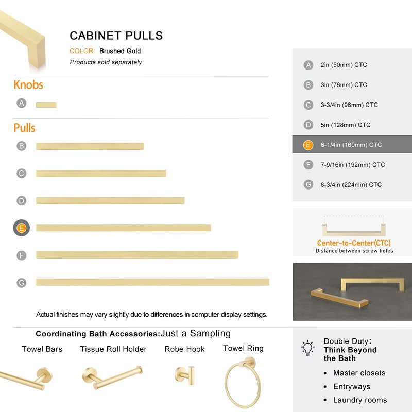Select the highlighted 6-1/4in (160mm) CTC row
412x412 pixels.
pos(352,145)
